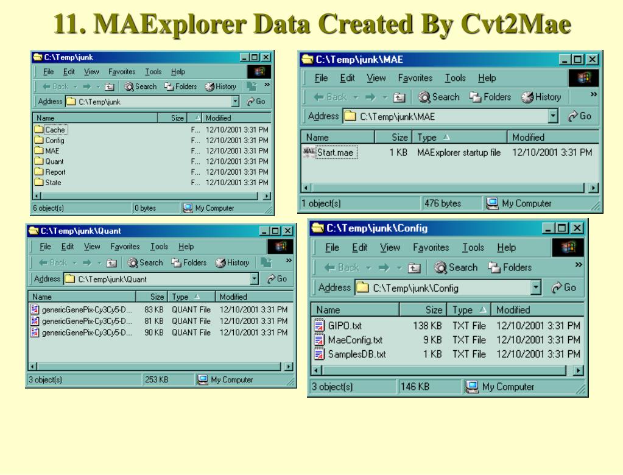The height and width of the screenshot is (475, 623).
Task: Click Go button in Config window
Action: [x=564, y=287]
